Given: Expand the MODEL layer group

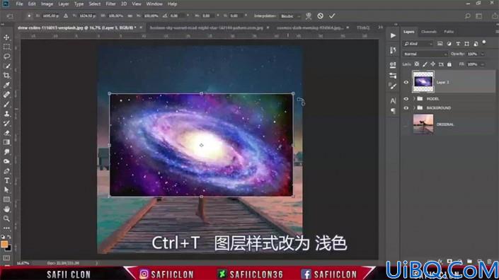Looking at the screenshot, I should 414,99.
